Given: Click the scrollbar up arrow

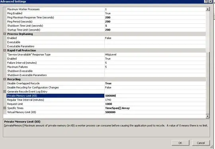Looking at the screenshot, I should pyautogui.click(x=207, y=9).
